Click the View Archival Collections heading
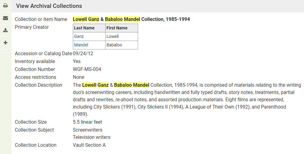The image size is (304, 154). pos(49,6)
